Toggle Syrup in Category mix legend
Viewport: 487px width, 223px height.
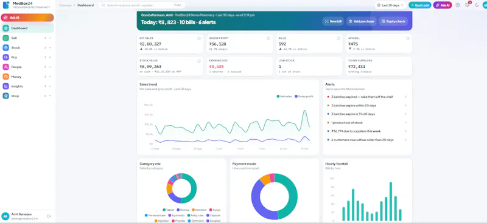pos(215,210)
